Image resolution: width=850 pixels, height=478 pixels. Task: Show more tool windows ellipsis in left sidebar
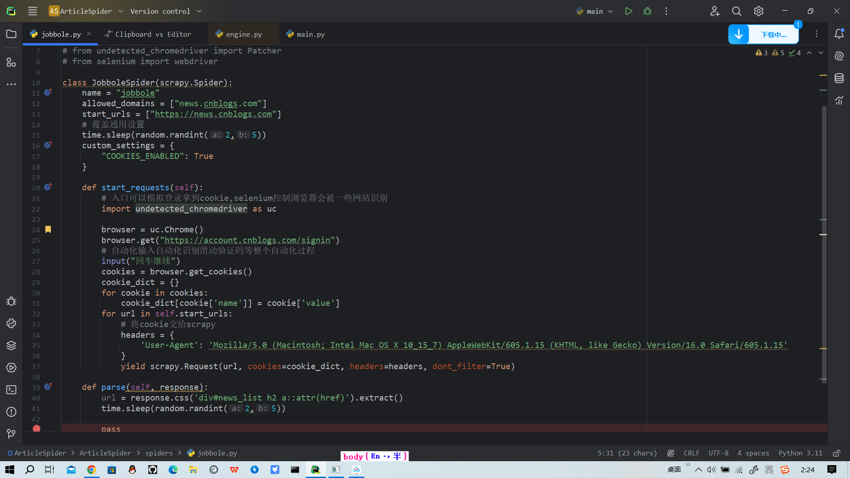[12, 84]
